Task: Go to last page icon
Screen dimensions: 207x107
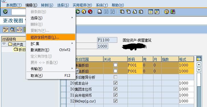Action: (x=141, y=12)
